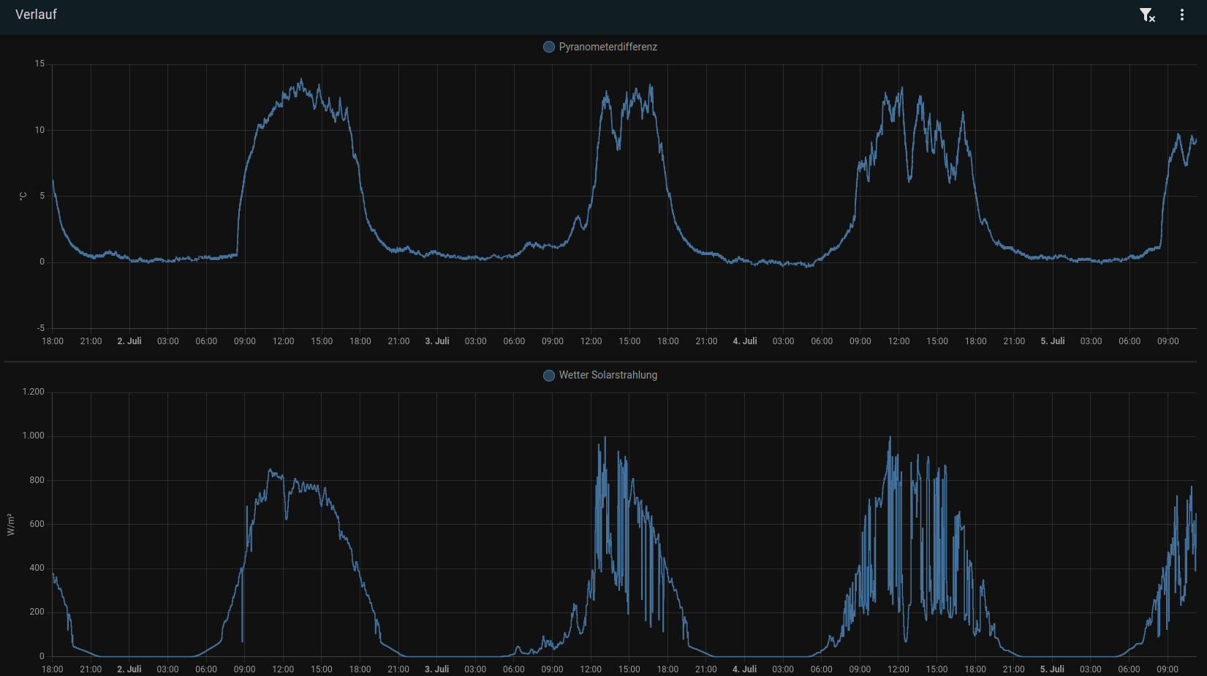The image size is (1207, 676).
Task: Select the 2. Juli marker in the Pyranometerdifferenz chart
Action: tap(129, 341)
